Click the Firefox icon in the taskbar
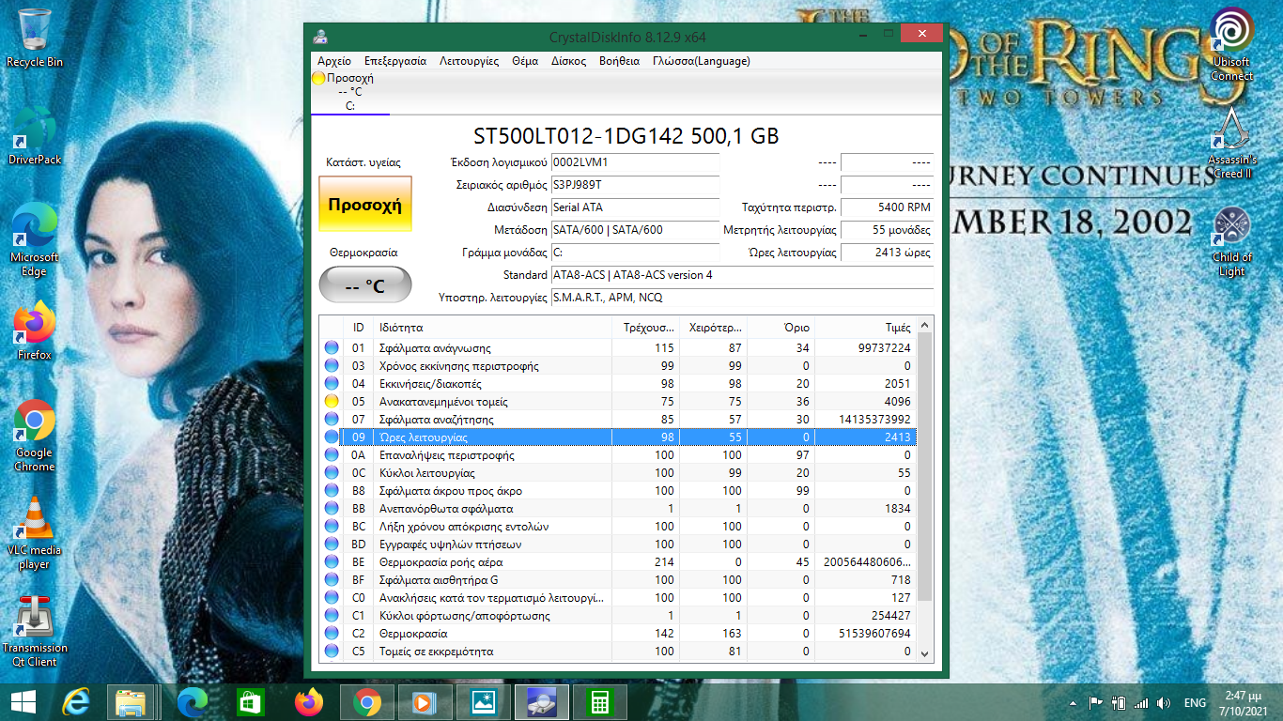Screen dimensions: 1283x721 pyautogui.click(x=307, y=702)
